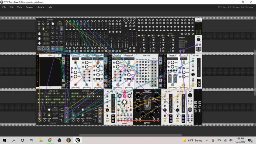Click the Clocked master CLK output jack

(61, 29)
